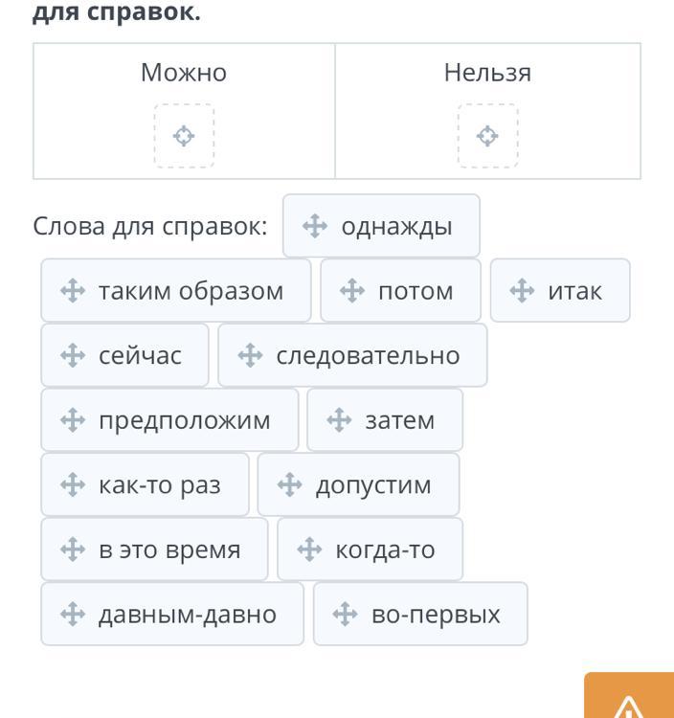
Task: Click the orange warning button
Action: pyautogui.click(x=629, y=695)
